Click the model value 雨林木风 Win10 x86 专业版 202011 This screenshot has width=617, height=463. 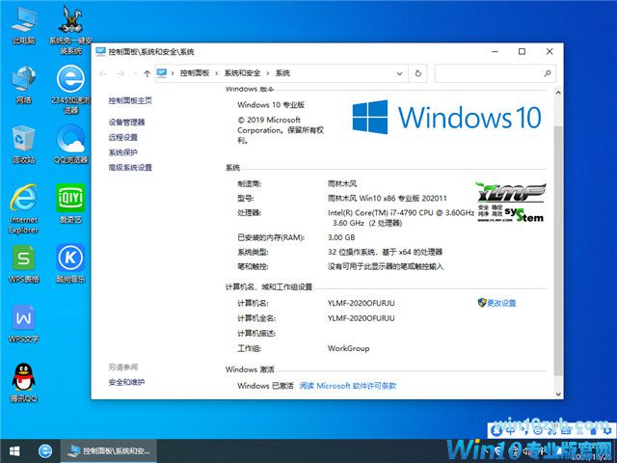388,198
